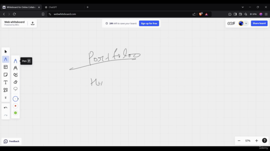Expand more tools double chevron

(x=5, y=98)
